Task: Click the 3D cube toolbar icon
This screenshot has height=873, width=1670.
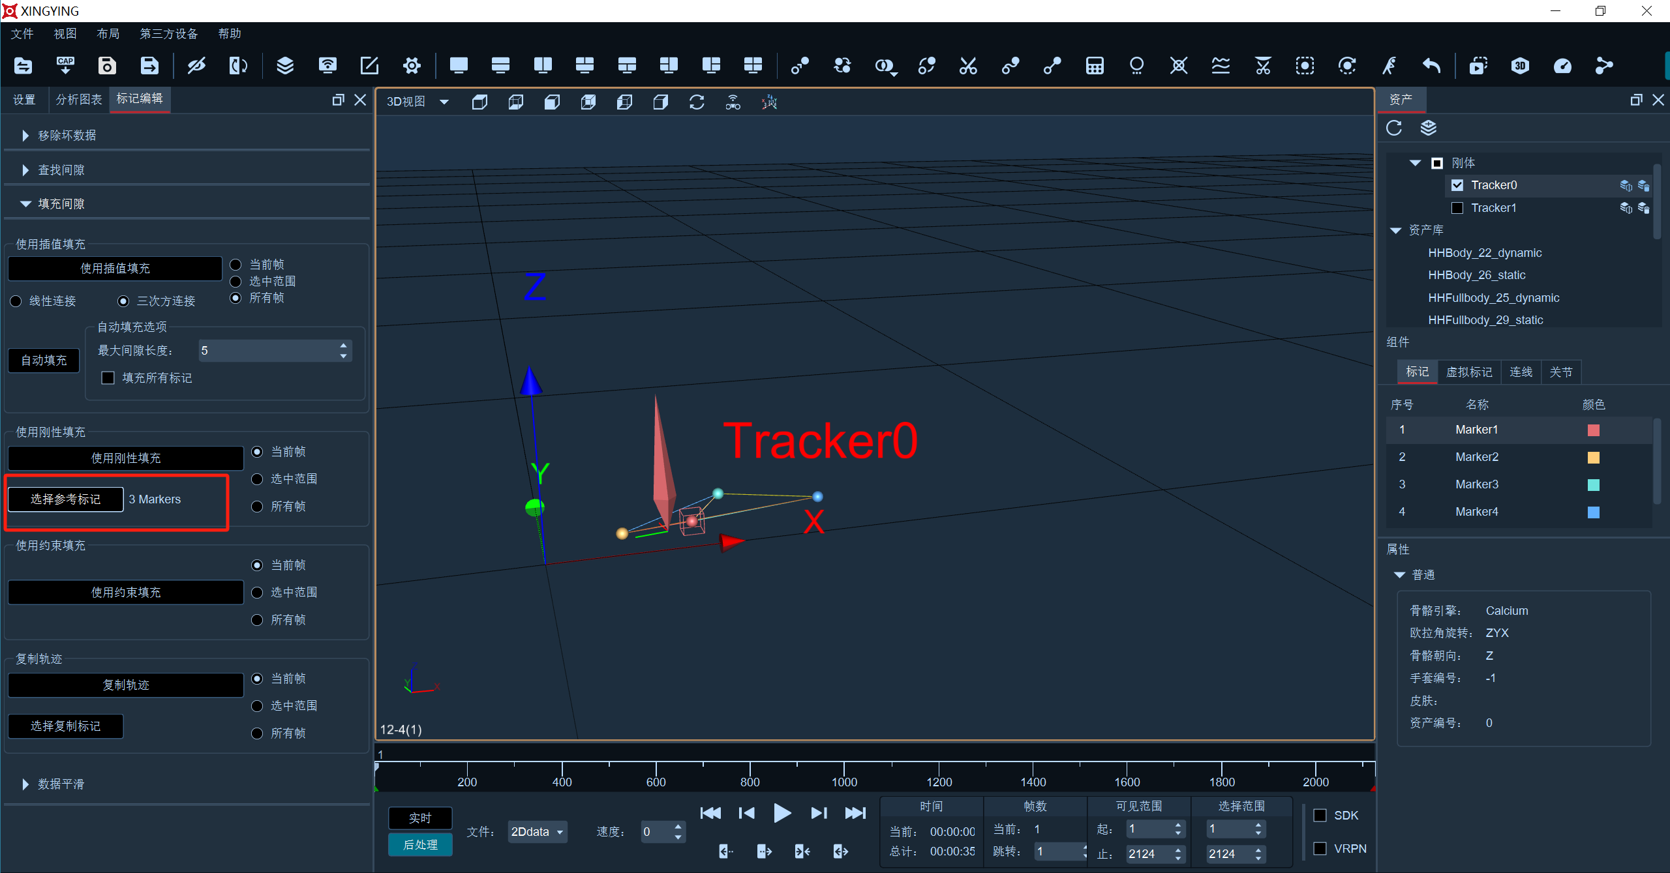Action: point(1520,65)
